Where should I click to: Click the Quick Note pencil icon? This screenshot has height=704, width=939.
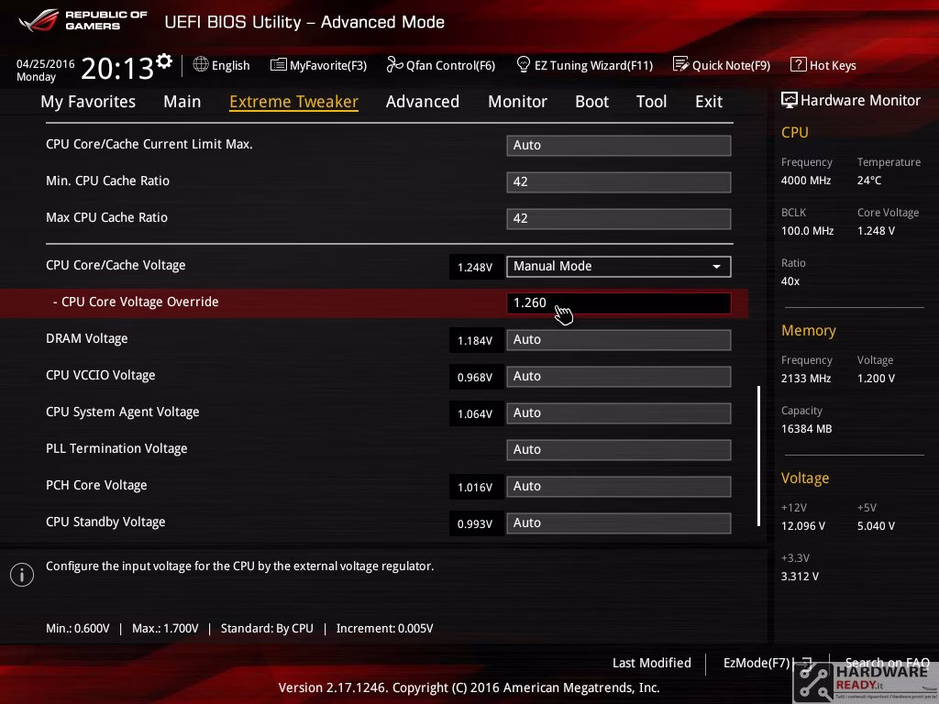(680, 64)
